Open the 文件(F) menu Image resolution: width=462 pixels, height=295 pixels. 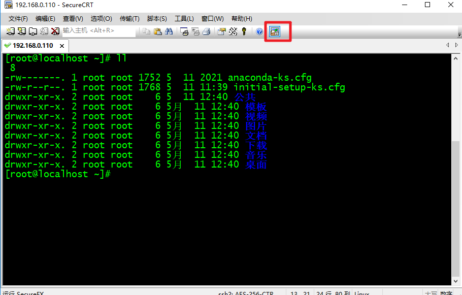click(x=18, y=19)
